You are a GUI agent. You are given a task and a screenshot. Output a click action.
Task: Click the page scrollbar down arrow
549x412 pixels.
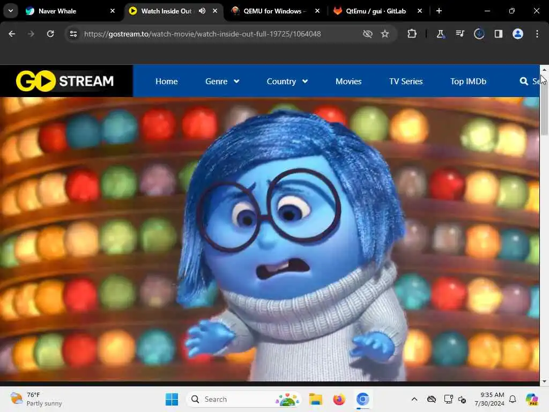point(544,381)
